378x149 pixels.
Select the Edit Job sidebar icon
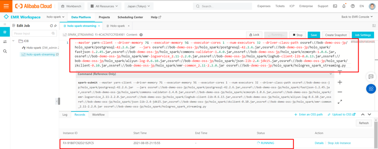(x=5, y=32)
